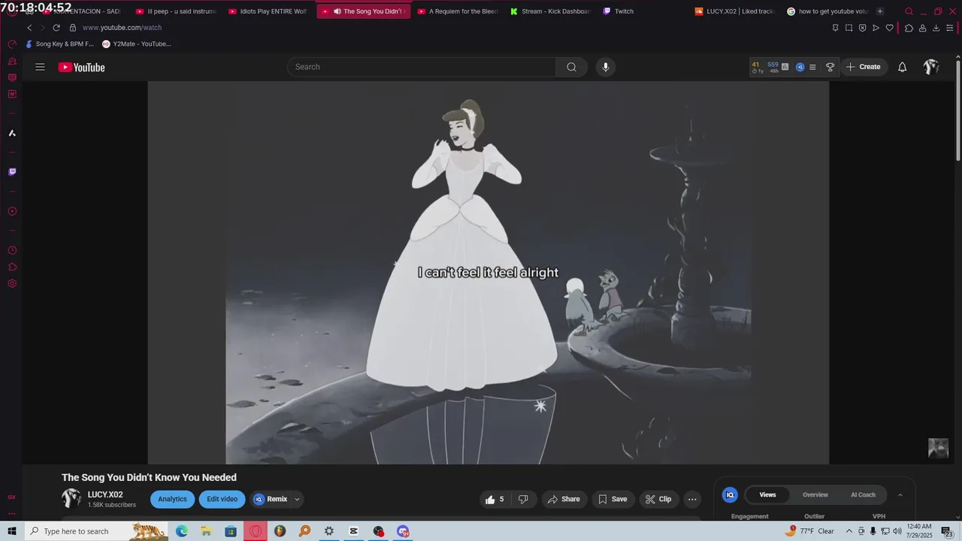
Task: Switch to the Idiots Play ENTIRE Wolf tab
Action: click(268, 11)
